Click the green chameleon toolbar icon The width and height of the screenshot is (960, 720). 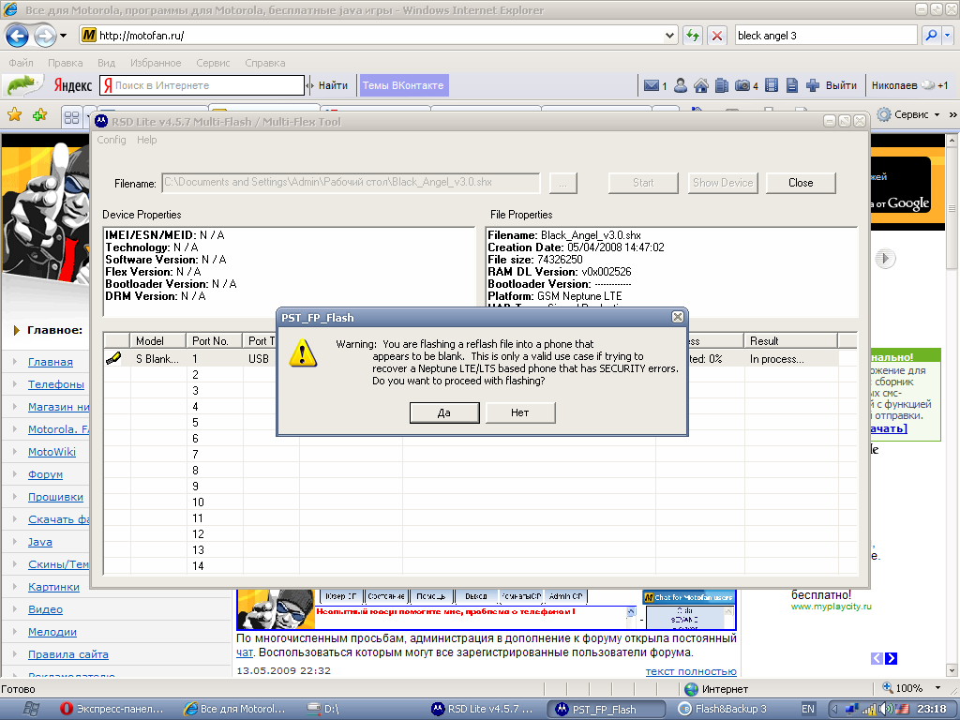(x=24, y=85)
